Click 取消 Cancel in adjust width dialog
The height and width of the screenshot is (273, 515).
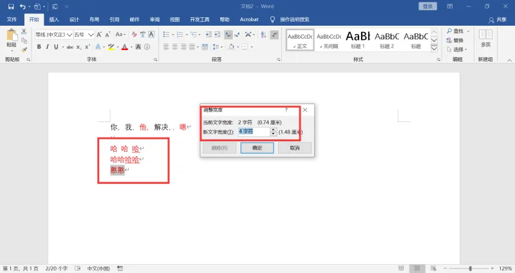click(295, 148)
